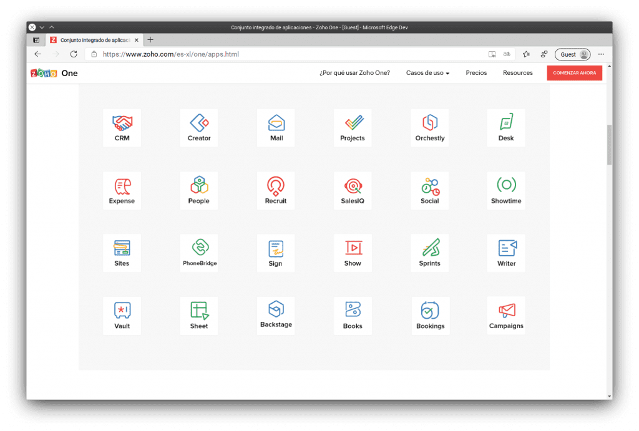
Task: Click the scrollbar down arrow
Action: point(609,396)
